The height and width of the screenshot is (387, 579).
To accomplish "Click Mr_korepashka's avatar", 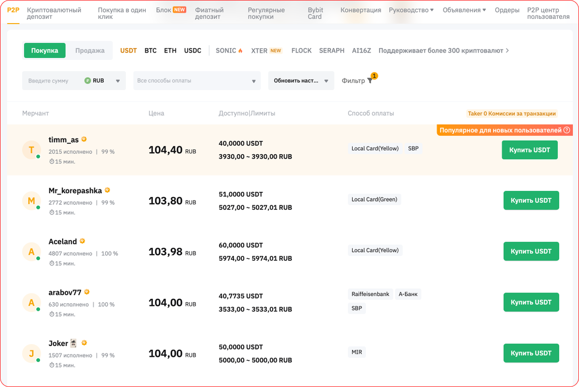I will [31, 201].
